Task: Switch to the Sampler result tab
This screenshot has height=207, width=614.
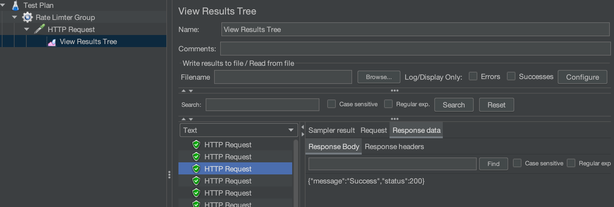Action: click(x=331, y=130)
